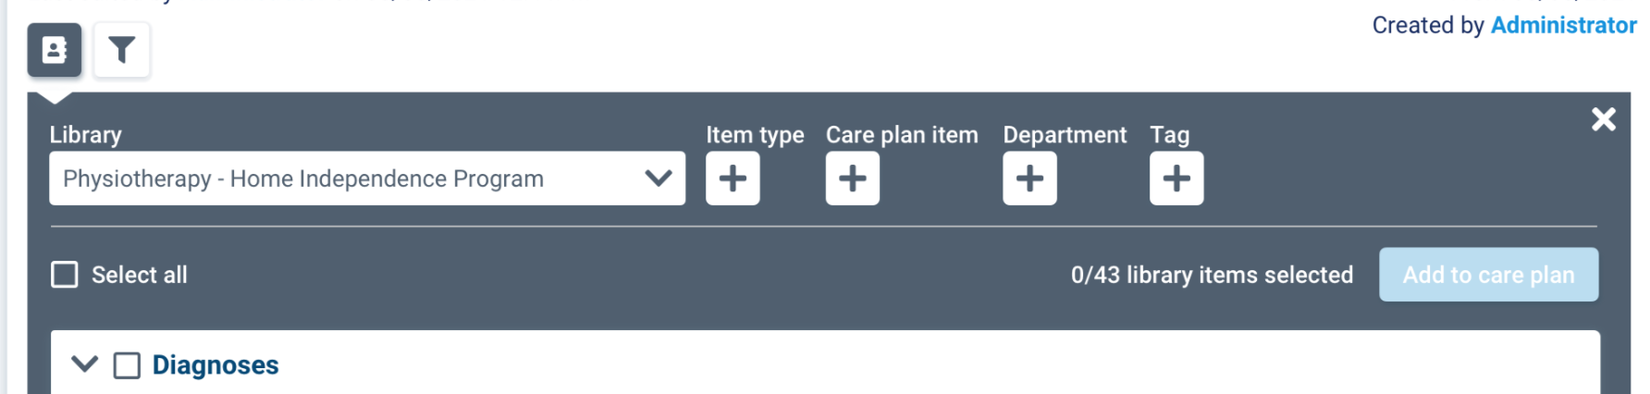Screen dimensions: 1650x394
Task: Click the Care plan item label
Action: [x=902, y=135]
